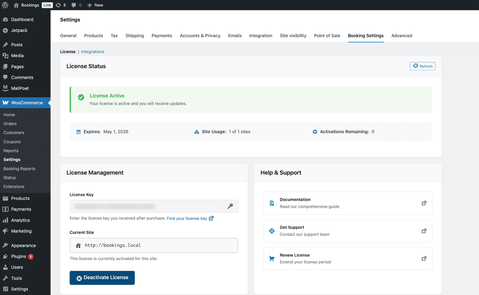Click the Products archive icon in sidebar
Viewport: 479px width, 295px height.
point(5,198)
